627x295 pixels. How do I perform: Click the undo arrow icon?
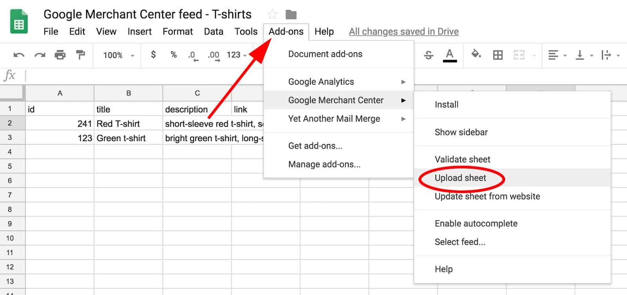coord(18,55)
